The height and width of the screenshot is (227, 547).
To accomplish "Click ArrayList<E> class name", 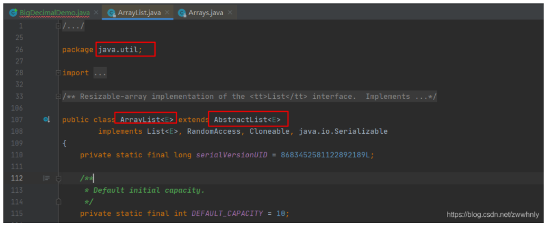I will [147, 120].
